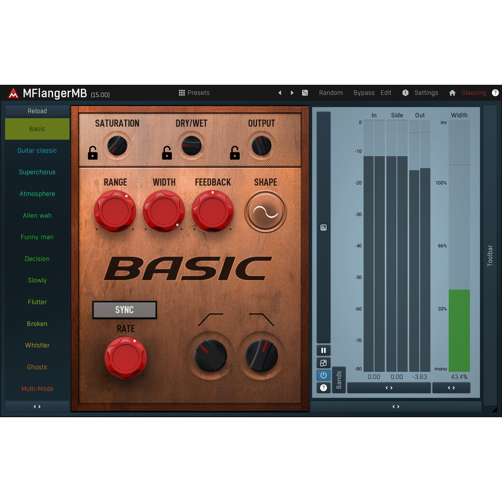Image resolution: width=502 pixels, height=502 pixels.
Task: Click the Output knob
Action: coord(262,146)
